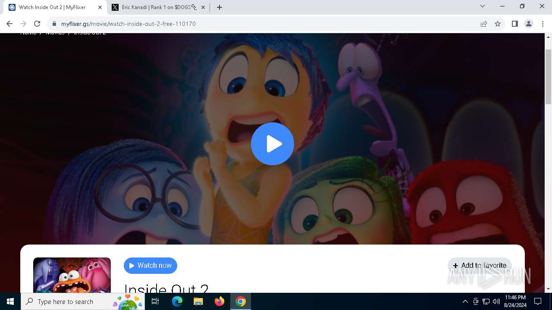The height and width of the screenshot is (310, 552).
Task: Open File Explorer from taskbar
Action: (198, 301)
